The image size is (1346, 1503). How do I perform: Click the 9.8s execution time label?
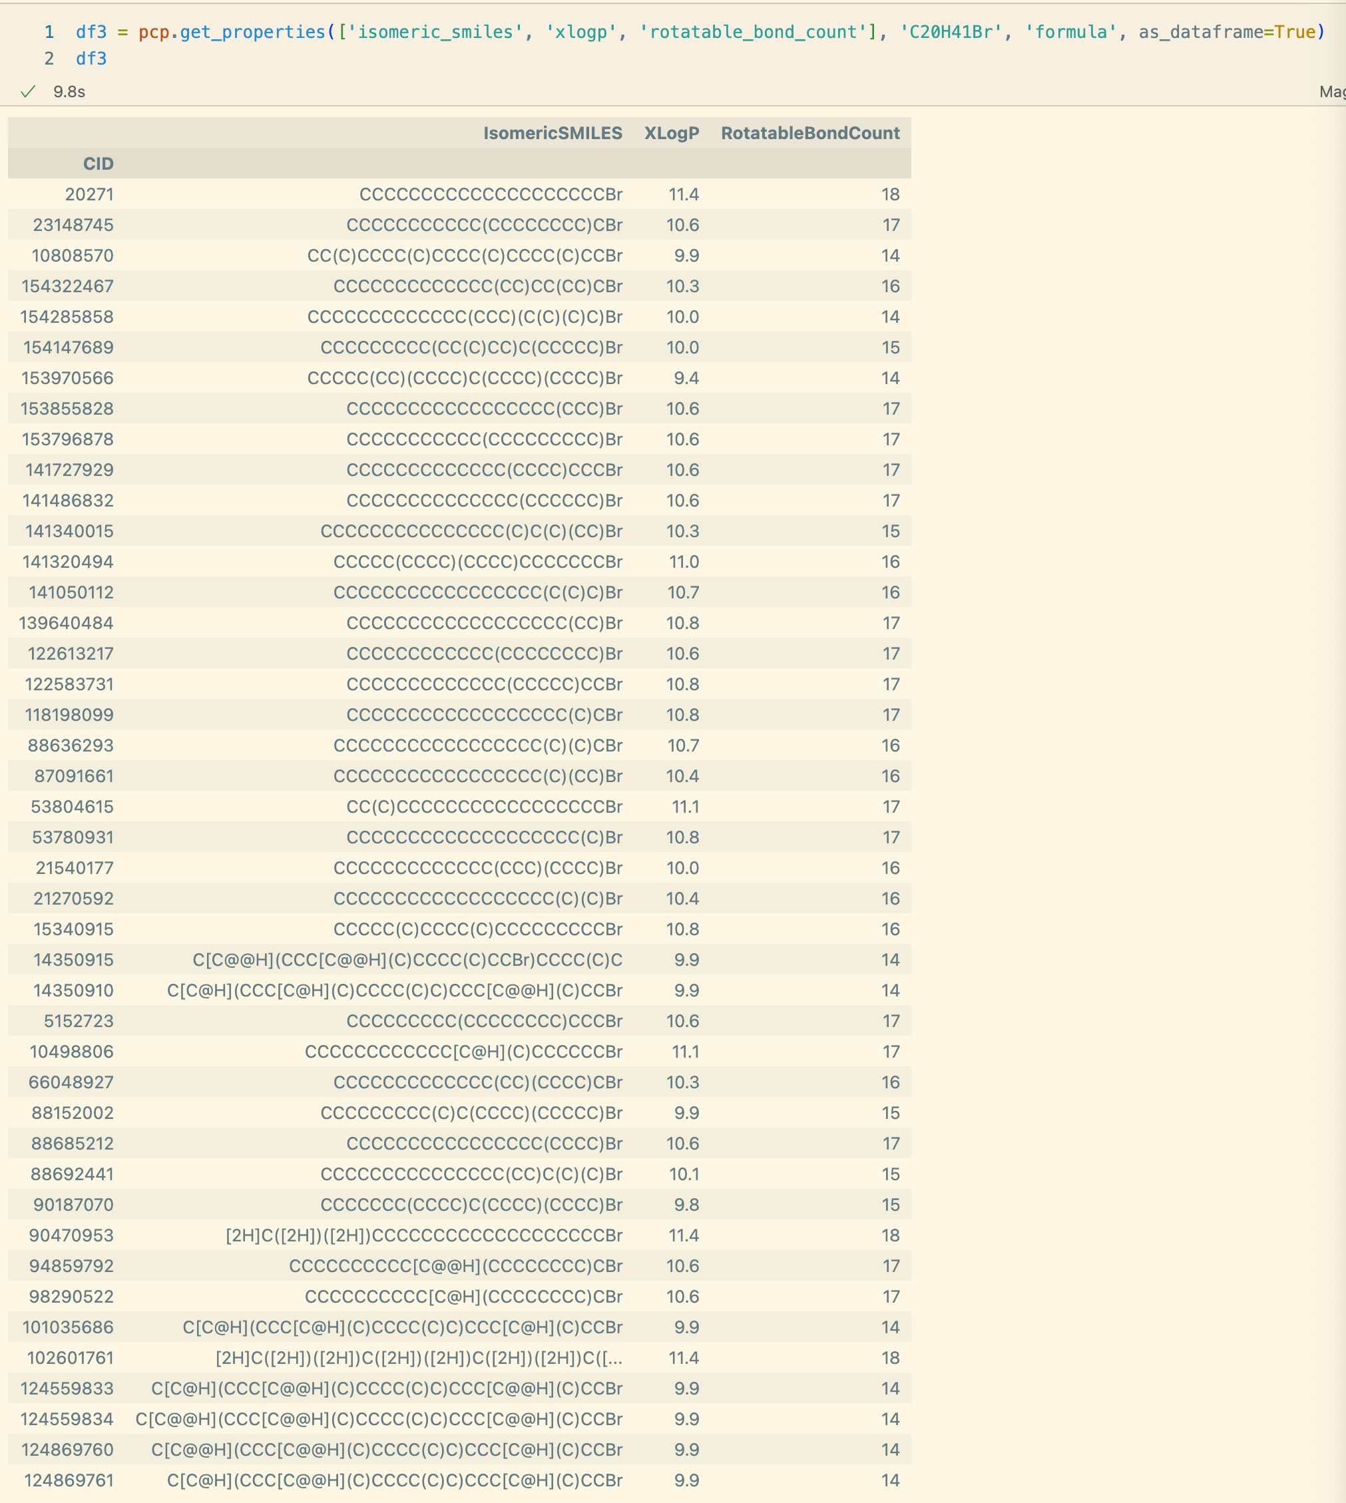tap(69, 92)
